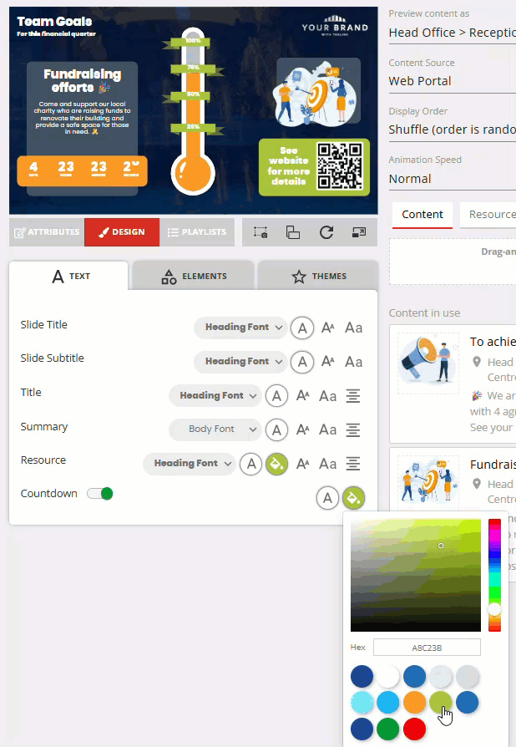Click the overlapping layers icon in toolbar
Image resolution: width=516 pixels, height=747 pixels.
pos(293,232)
